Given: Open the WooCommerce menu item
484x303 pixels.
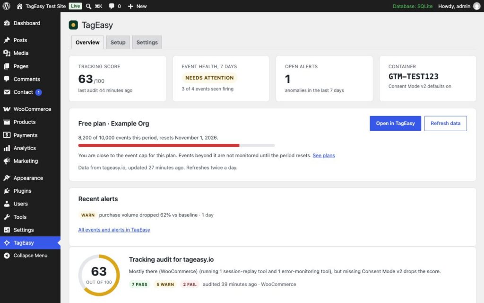Looking at the screenshot, I should pyautogui.click(x=30, y=109).
